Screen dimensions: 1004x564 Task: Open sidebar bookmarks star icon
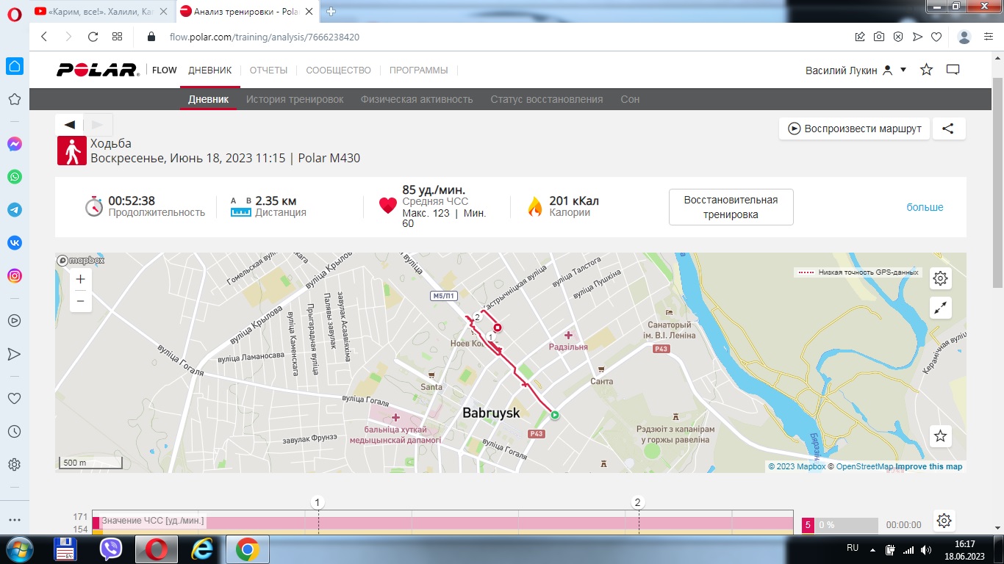14,99
